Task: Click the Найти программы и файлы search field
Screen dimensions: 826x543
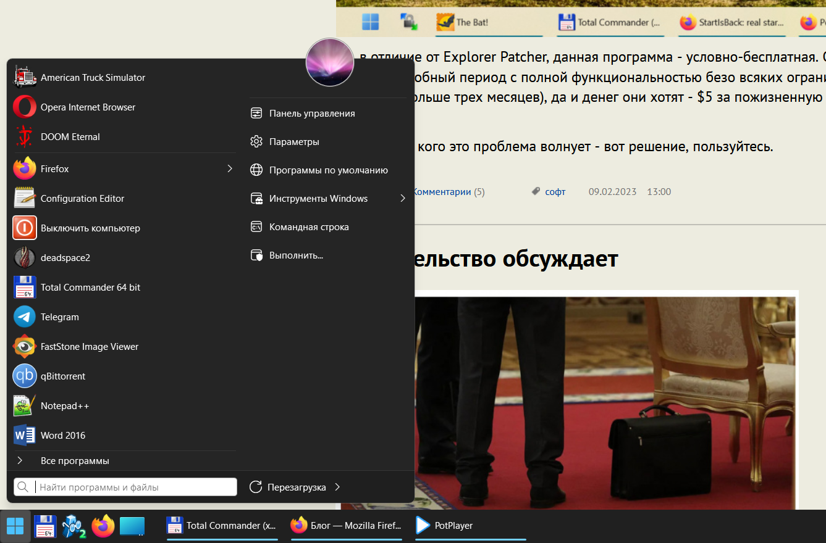Action: (135, 487)
